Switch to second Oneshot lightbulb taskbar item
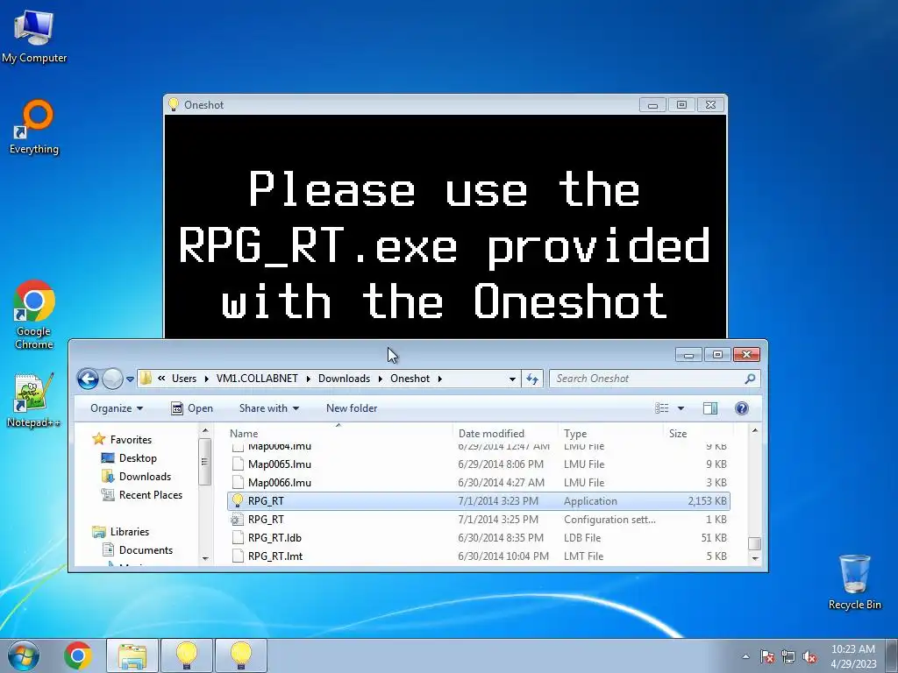The width and height of the screenshot is (898, 673). [x=240, y=655]
